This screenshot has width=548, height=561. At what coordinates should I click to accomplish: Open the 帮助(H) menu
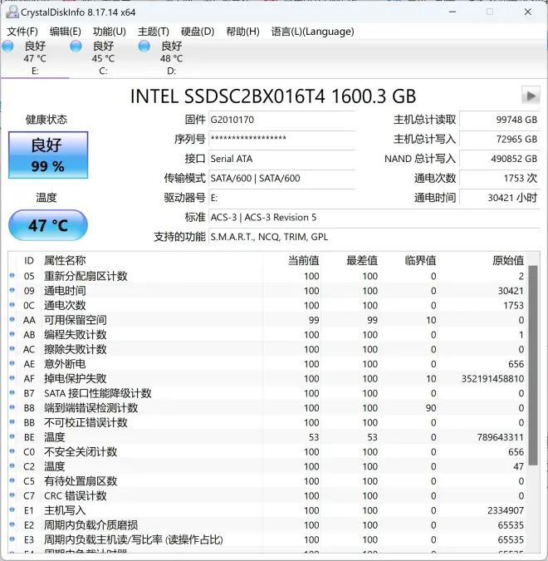click(242, 32)
